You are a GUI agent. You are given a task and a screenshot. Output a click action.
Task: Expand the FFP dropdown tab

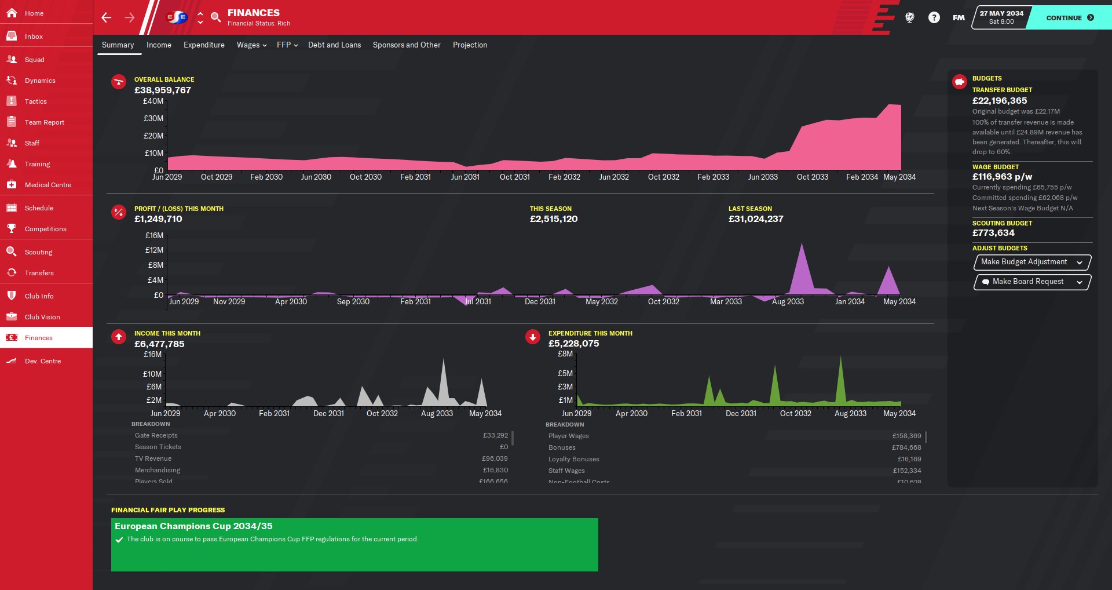point(287,45)
